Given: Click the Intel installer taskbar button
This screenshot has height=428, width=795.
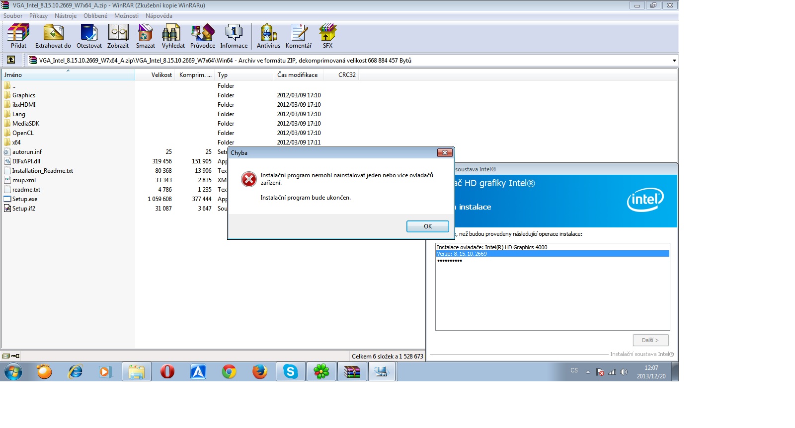Looking at the screenshot, I should (382, 371).
